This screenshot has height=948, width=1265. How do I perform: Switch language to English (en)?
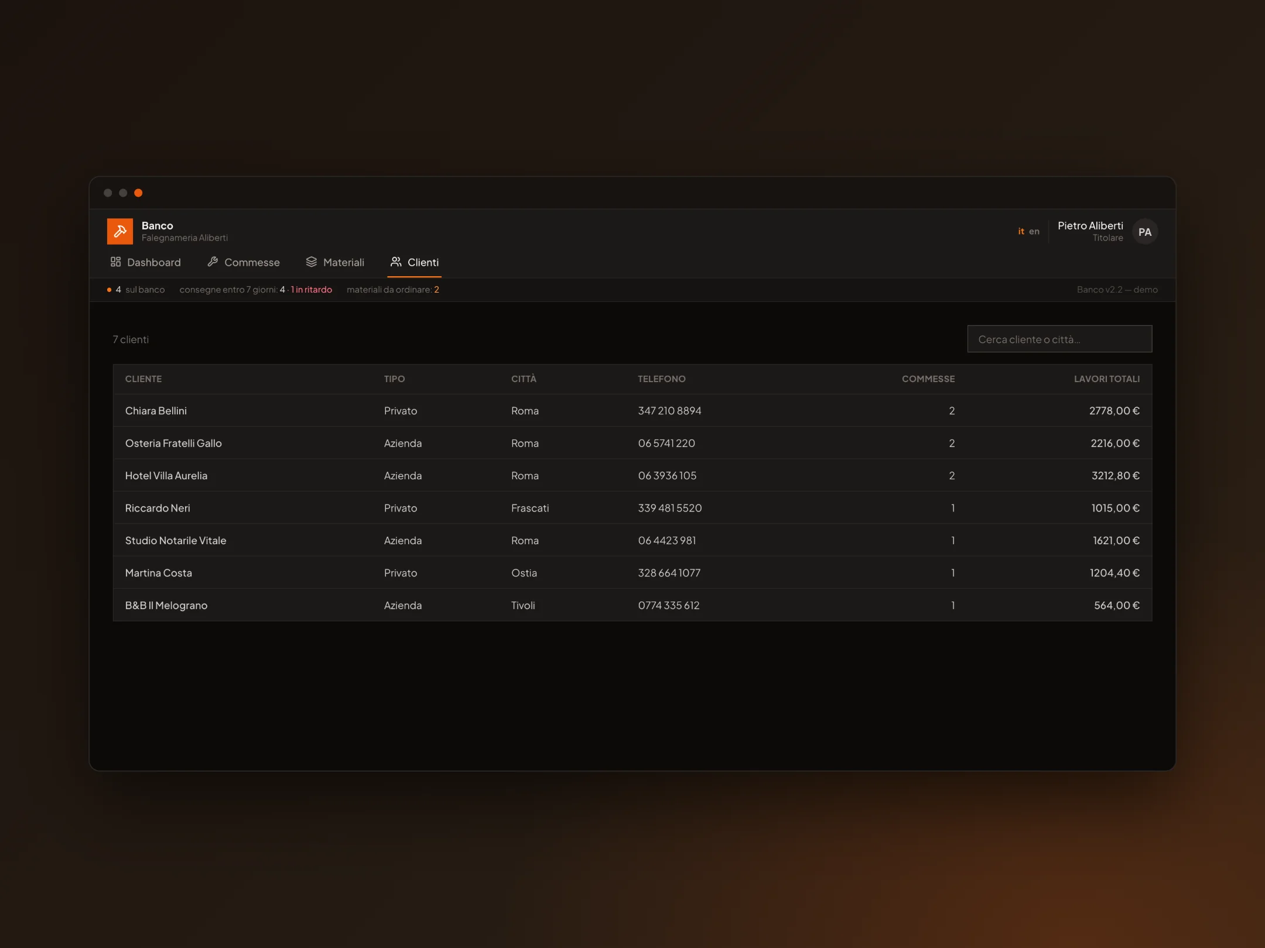[x=1034, y=232]
